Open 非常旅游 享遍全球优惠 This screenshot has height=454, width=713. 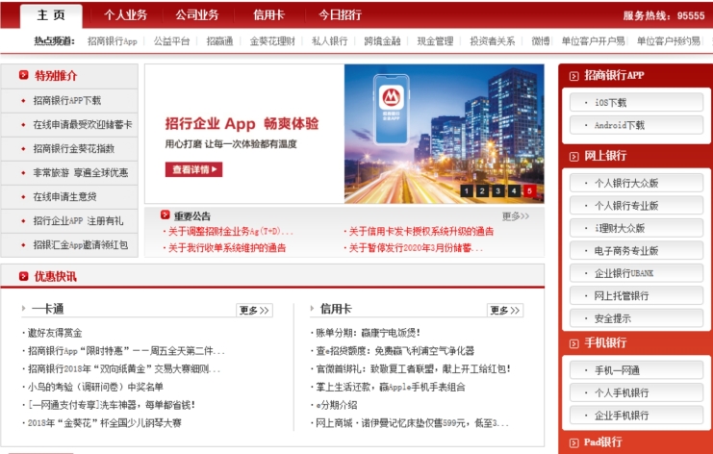(x=81, y=173)
